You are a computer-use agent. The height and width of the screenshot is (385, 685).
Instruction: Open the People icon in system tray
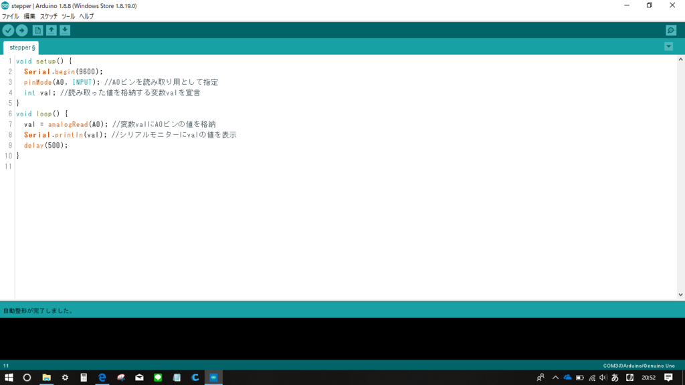[x=541, y=378]
